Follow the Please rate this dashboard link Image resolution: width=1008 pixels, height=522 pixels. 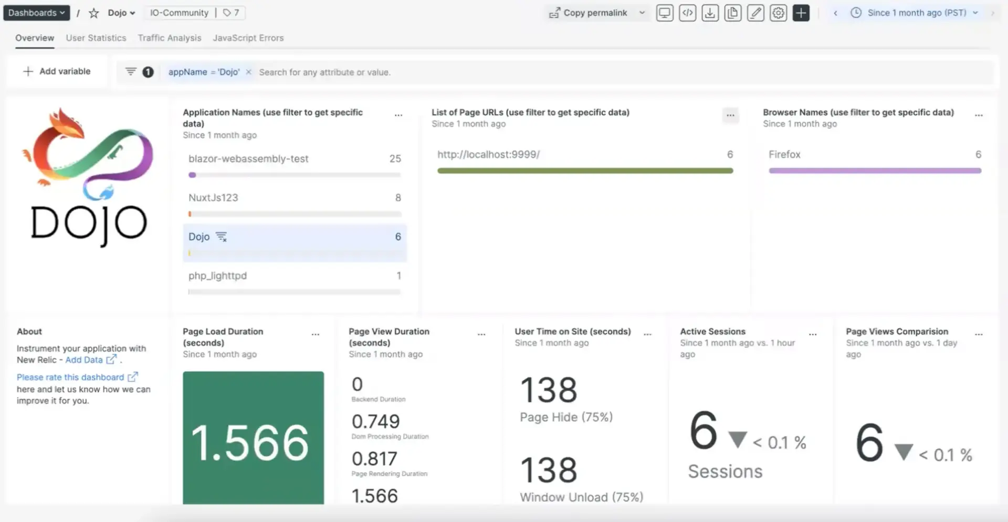(x=70, y=377)
